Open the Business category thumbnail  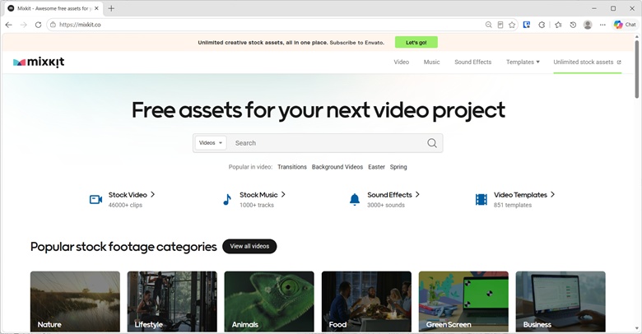click(561, 302)
